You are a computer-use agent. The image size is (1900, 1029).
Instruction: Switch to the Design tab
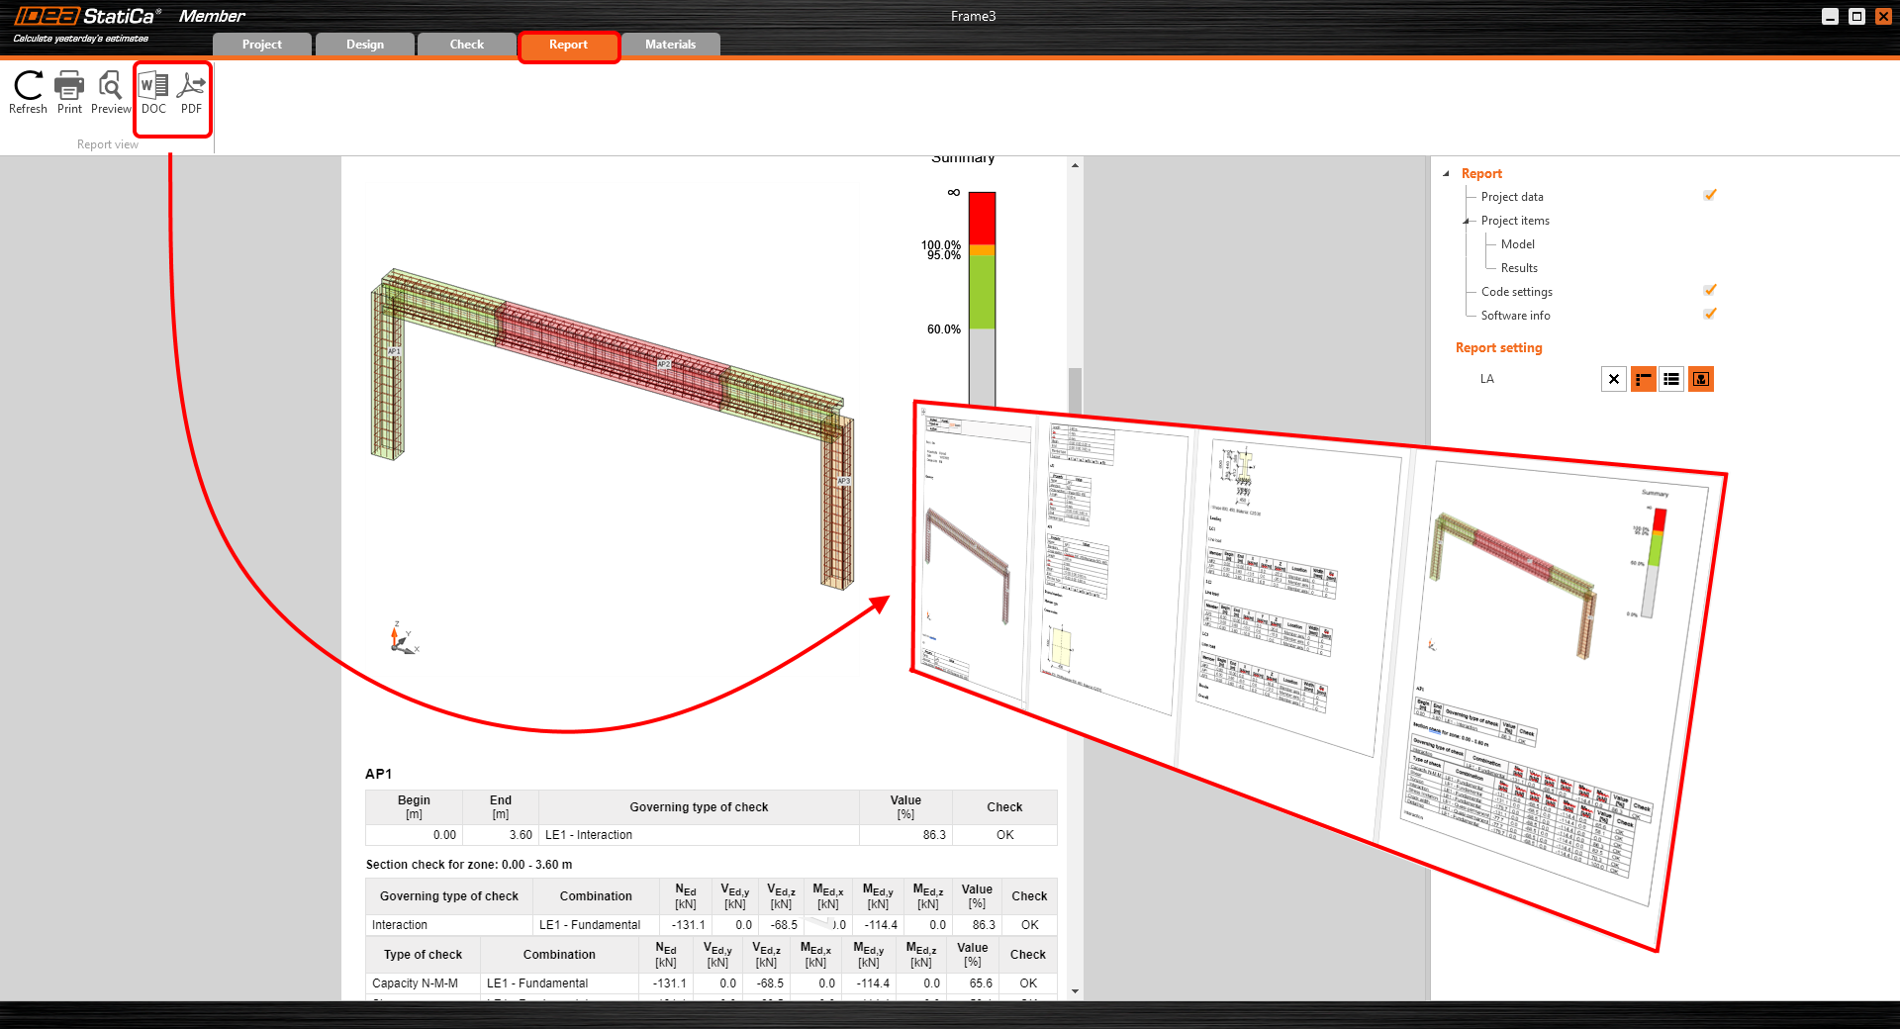[364, 45]
